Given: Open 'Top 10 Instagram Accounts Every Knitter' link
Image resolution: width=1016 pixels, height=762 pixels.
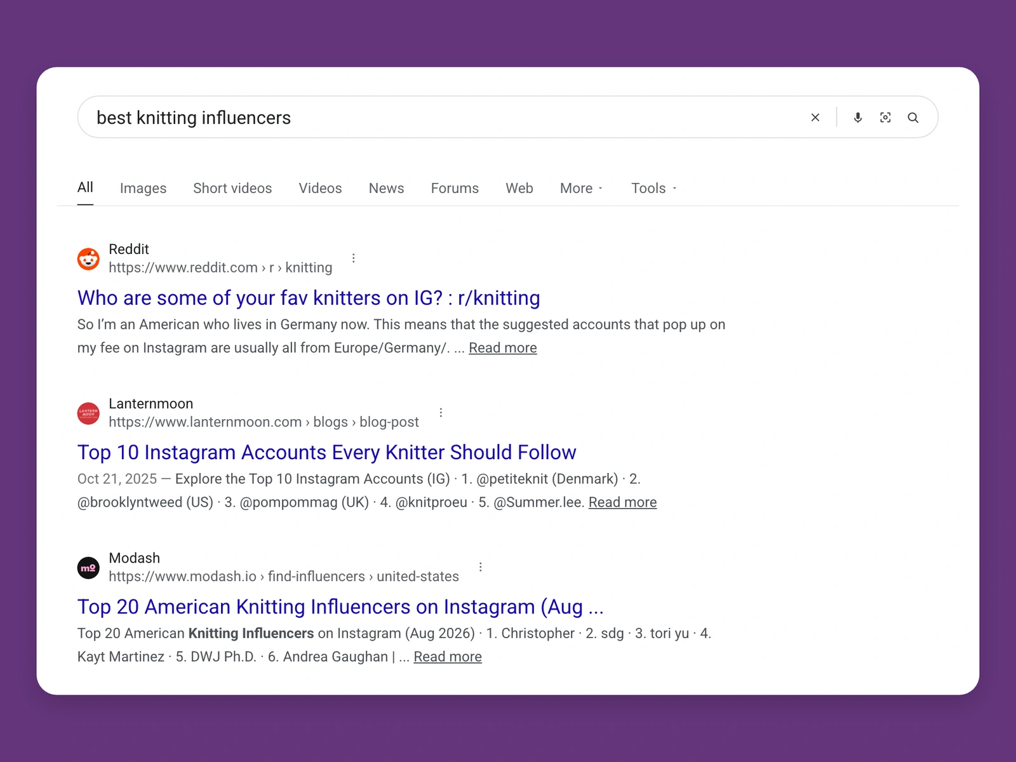Looking at the screenshot, I should tap(326, 452).
